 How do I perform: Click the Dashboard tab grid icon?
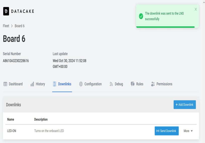tap(5, 84)
